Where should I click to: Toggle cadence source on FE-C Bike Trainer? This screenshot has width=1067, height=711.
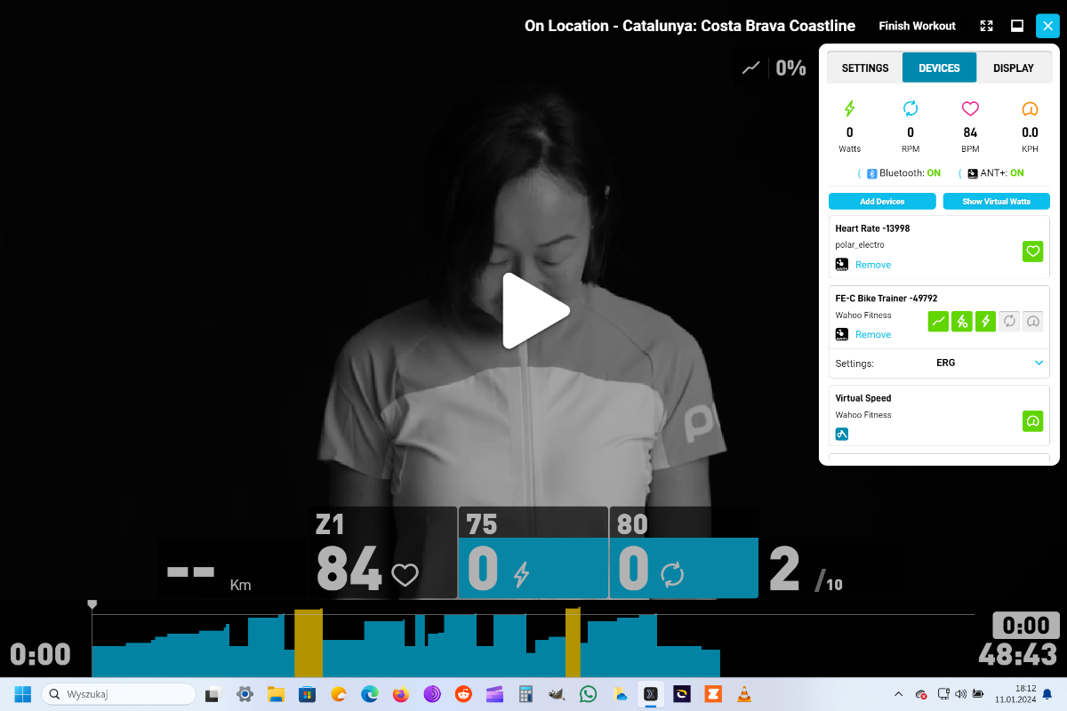point(1008,322)
